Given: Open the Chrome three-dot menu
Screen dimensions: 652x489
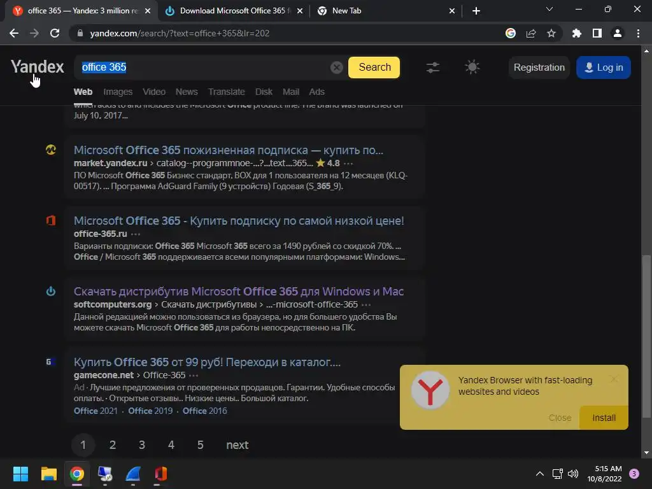Looking at the screenshot, I should pos(638,33).
